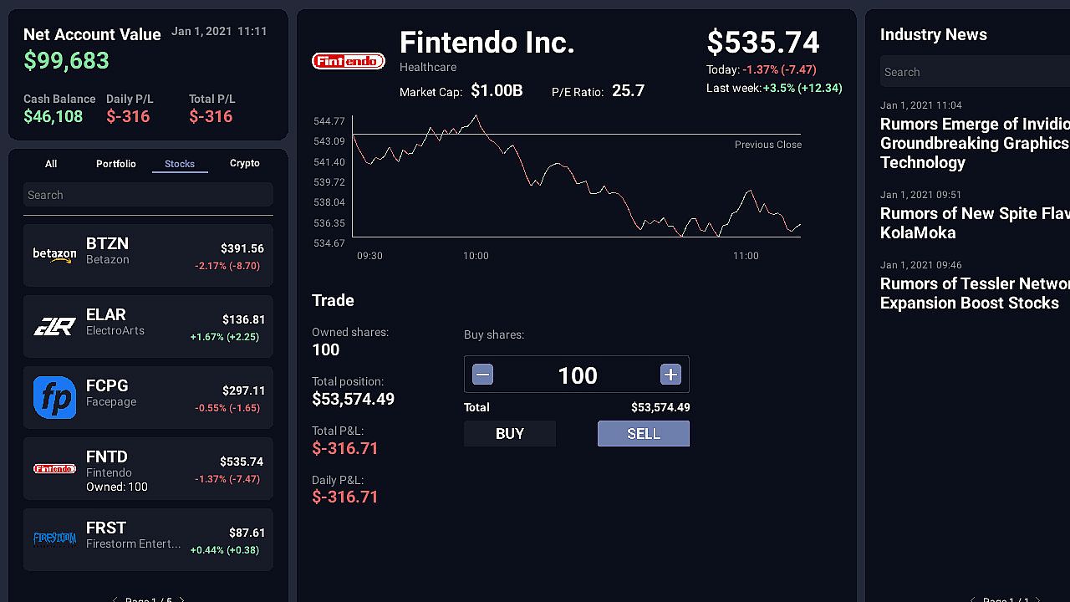The image size is (1070, 602).
Task: Click the Facepage logo icon
Action: click(x=54, y=397)
